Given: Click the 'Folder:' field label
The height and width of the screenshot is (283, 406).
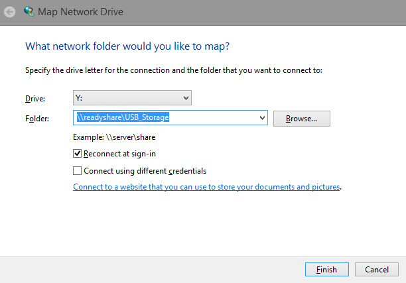Looking at the screenshot, I should pyautogui.click(x=37, y=119).
